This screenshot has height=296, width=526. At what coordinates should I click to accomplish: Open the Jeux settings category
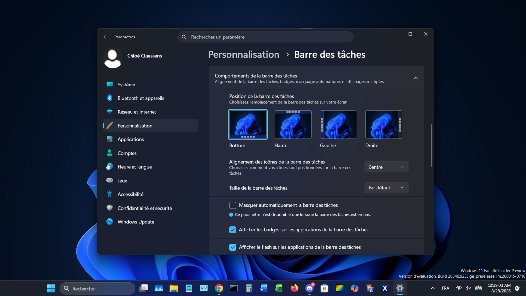click(150, 181)
